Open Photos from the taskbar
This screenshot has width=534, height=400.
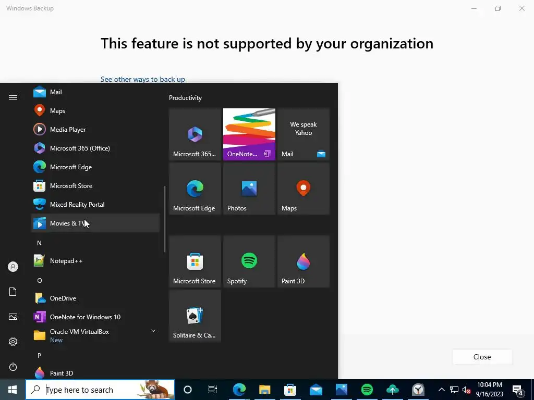(341, 390)
